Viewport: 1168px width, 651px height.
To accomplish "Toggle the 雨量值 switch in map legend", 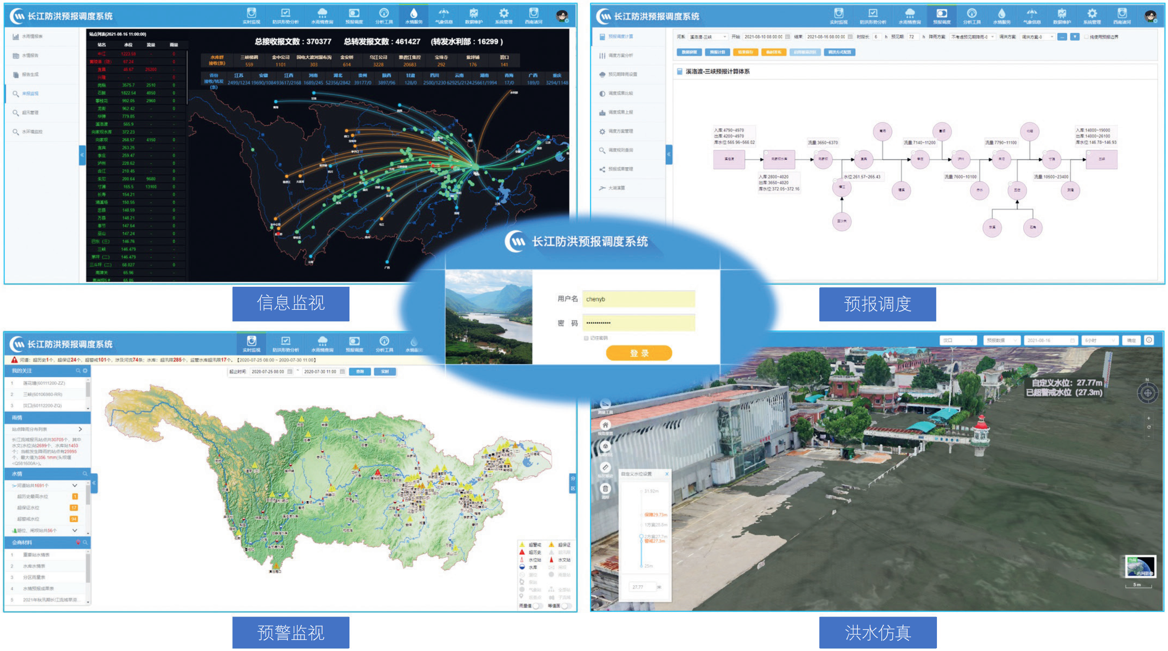I will [537, 606].
